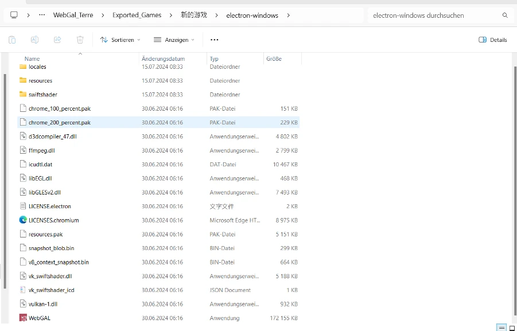517x331 pixels.
Task: Open the Anzeigen dropdown
Action: coord(174,40)
